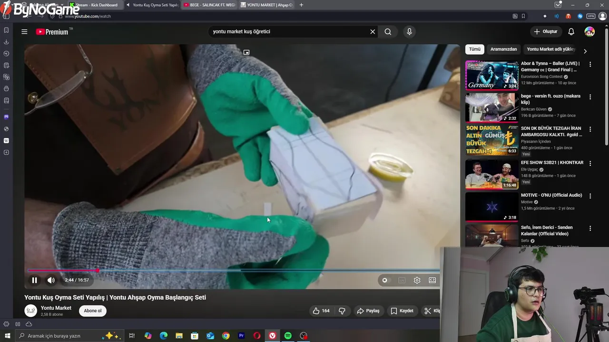
Task: Open options for bege - versin video
Action: 590,96
